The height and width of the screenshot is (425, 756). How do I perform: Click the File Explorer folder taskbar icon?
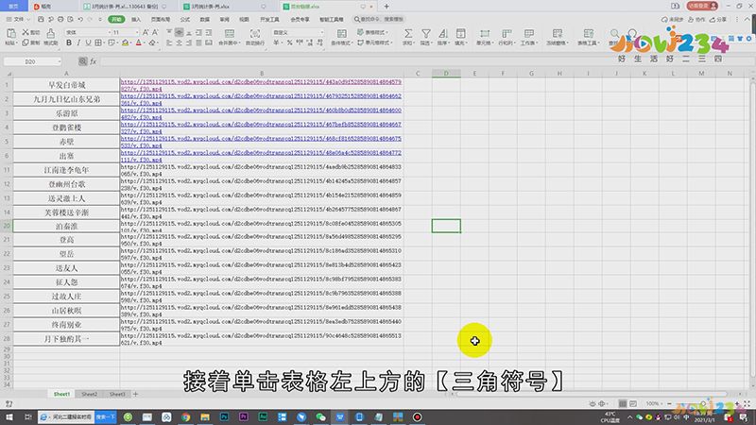[205, 416]
